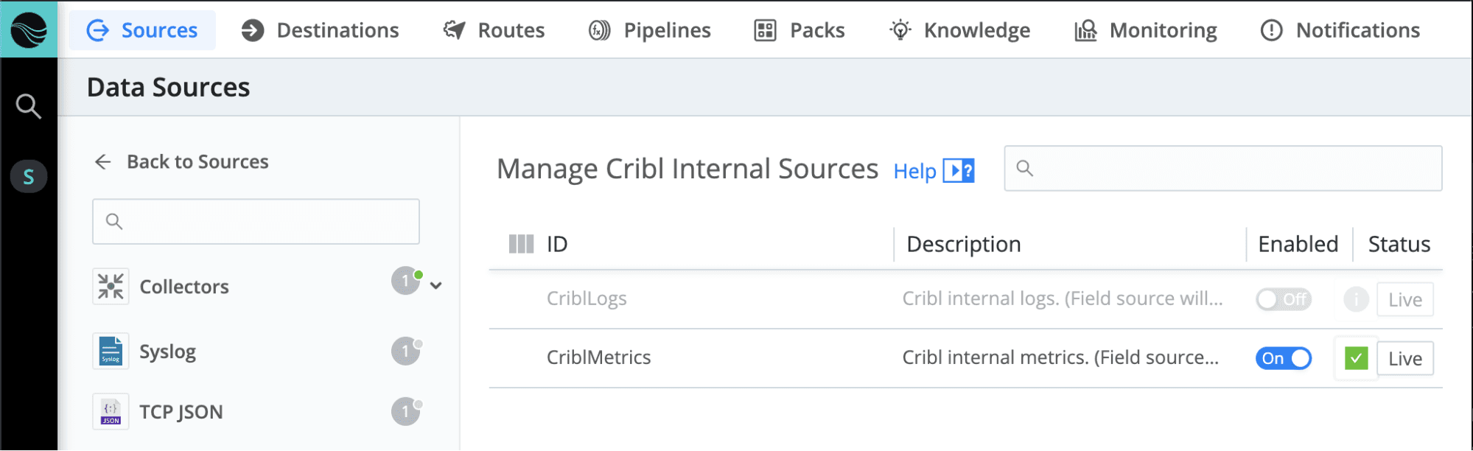Go to the Monitoring tab

coord(1146,30)
